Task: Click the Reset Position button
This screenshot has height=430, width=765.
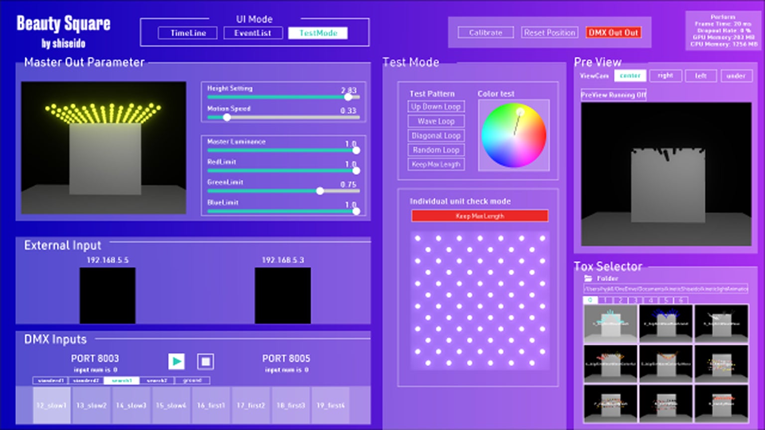Action: pos(550,33)
